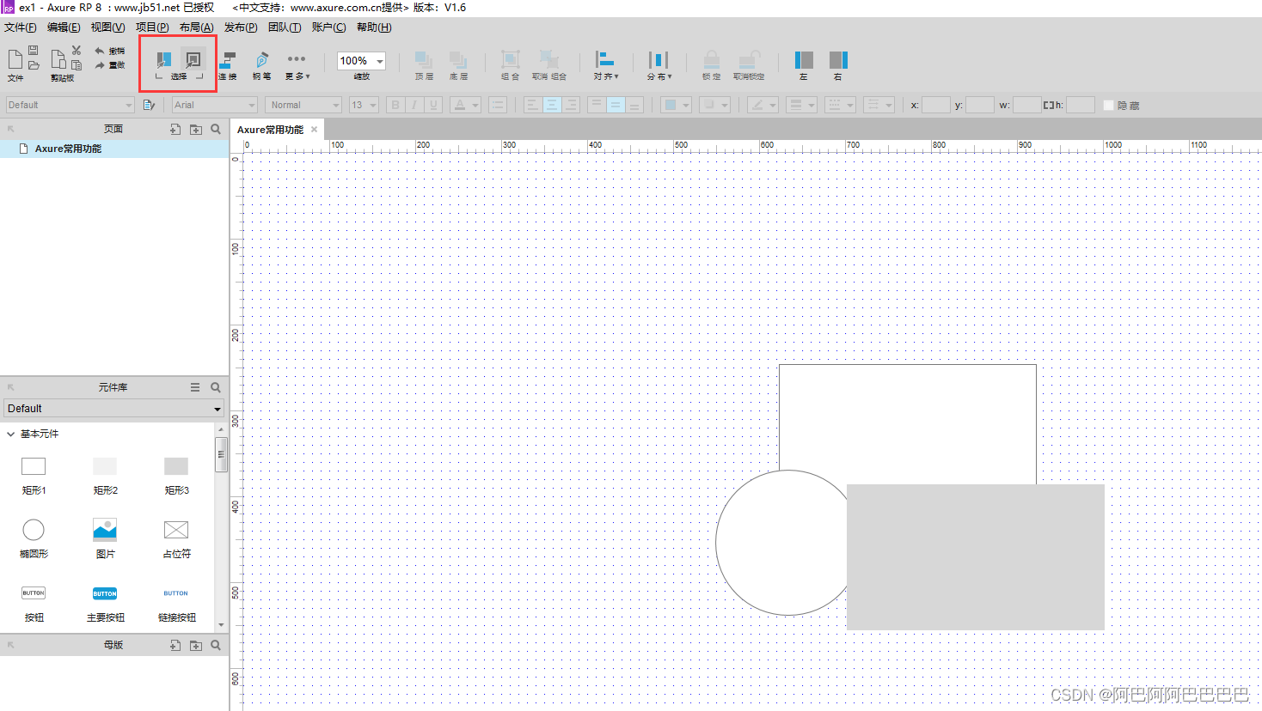Open the 视图(V) menu
Image resolution: width=1262 pixels, height=711 pixels.
click(108, 27)
